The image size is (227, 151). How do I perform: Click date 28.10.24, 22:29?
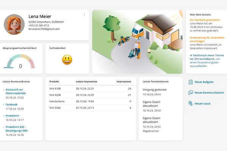pyautogui.click(x=85, y=95)
